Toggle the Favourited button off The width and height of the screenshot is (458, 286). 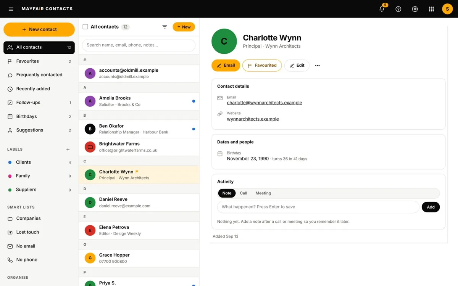pos(262,66)
